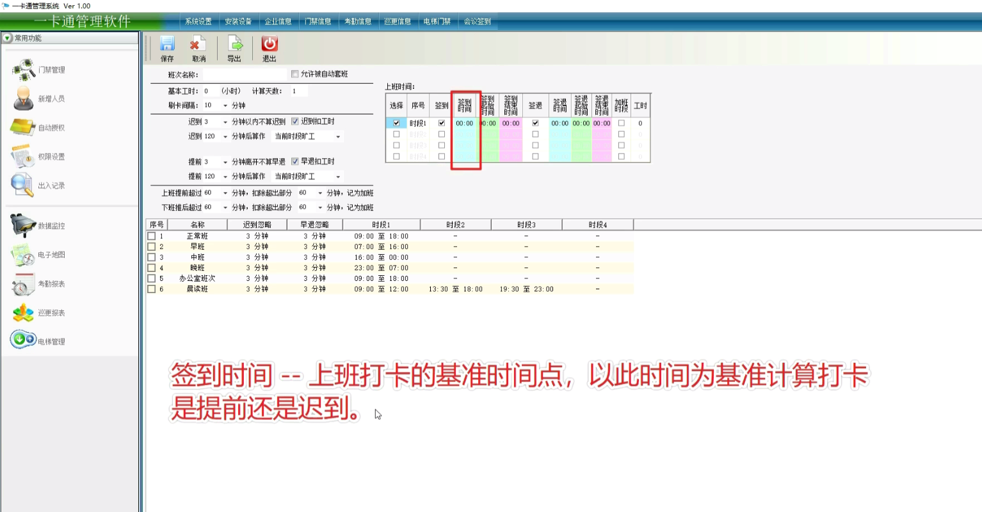Collapse the 常用功能 sidebar panel
The image size is (982, 512).
8,38
